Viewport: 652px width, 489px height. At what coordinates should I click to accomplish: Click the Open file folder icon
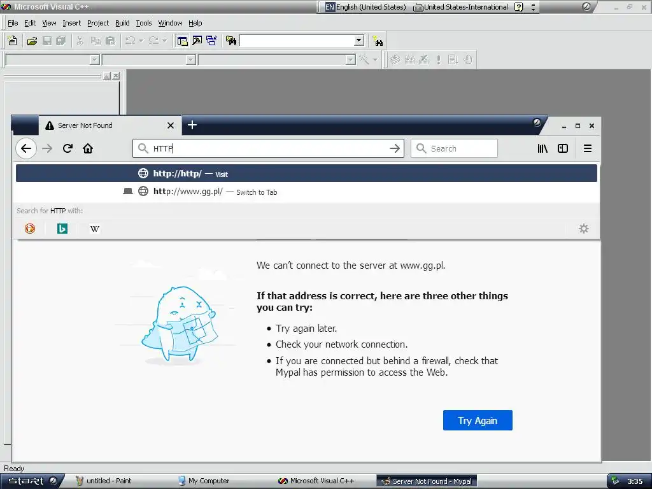pyautogui.click(x=32, y=41)
